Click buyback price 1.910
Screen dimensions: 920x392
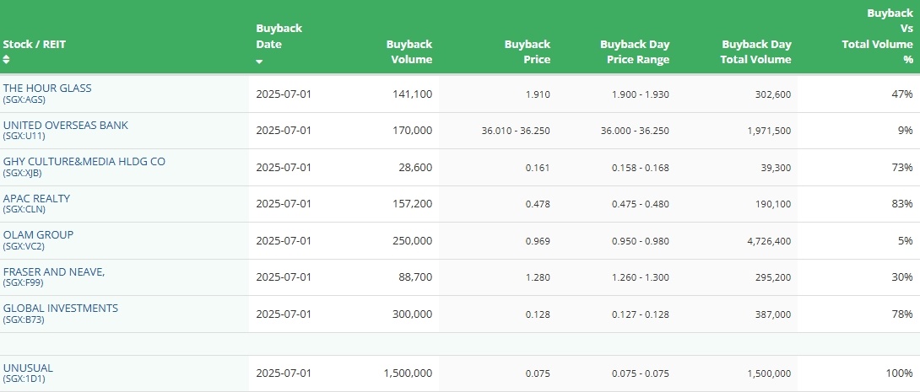(539, 94)
